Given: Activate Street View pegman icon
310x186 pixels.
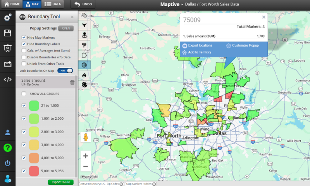Looking at the screenshot, I should coord(86,137).
